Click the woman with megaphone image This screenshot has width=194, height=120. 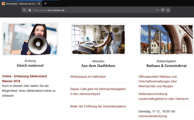tap(30, 39)
